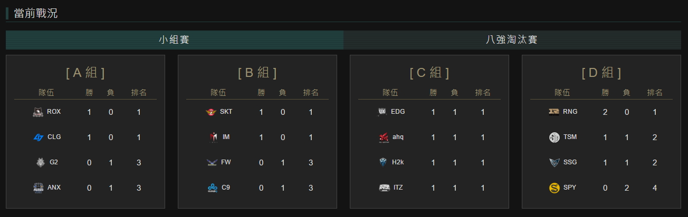Select the EDG team logo
Screen dimensions: 688x217
(x=383, y=112)
